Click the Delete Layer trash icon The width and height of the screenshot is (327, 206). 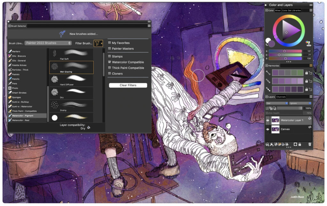click(x=309, y=144)
